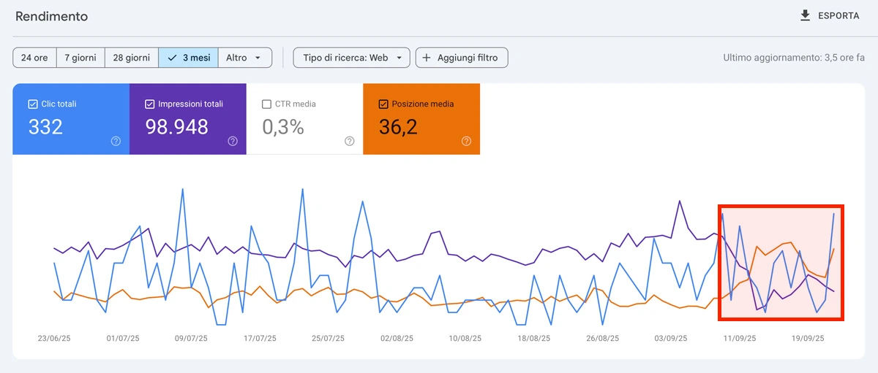The image size is (878, 373).
Task: Uncheck the Impressioni totali checkbox
Action: coord(150,104)
